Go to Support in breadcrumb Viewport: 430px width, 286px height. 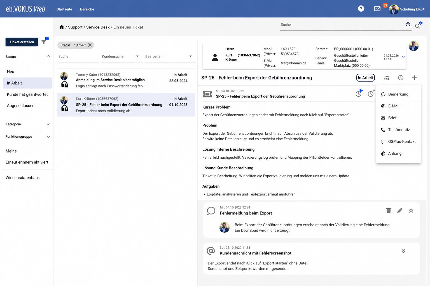pyautogui.click(x=75, y=27)
